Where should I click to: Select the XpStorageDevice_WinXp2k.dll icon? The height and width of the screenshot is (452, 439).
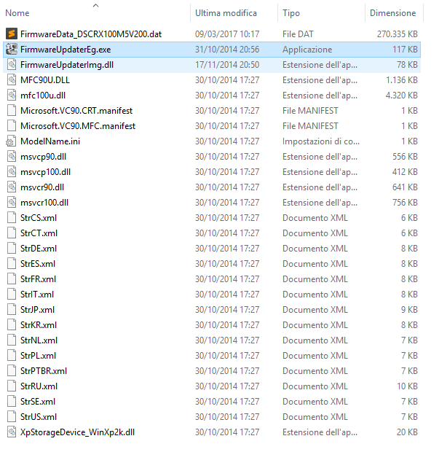11,432
